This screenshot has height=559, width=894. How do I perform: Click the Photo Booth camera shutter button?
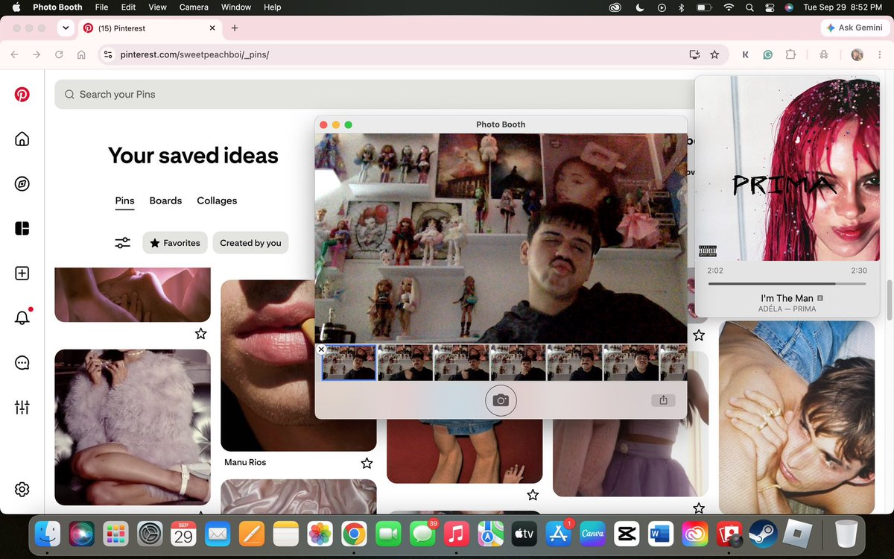pyautogui.click(x=501, y=400)
